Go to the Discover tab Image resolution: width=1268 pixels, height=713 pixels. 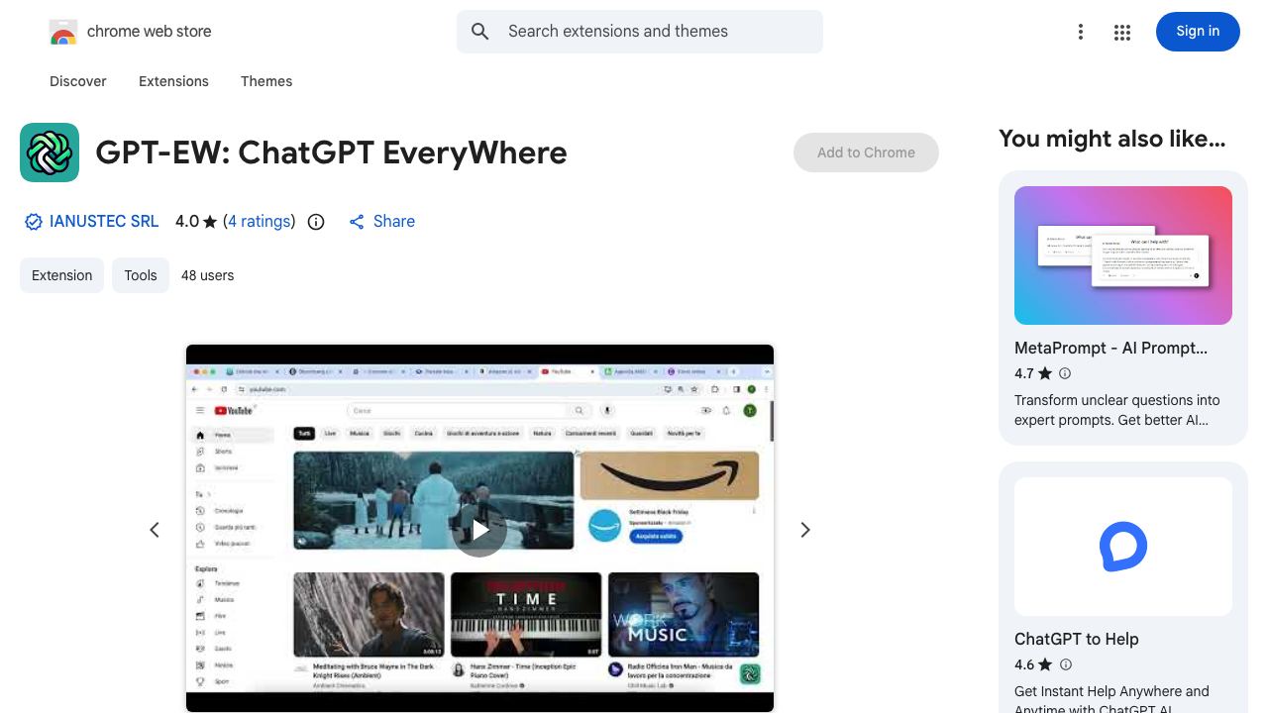tap(78, 81)
